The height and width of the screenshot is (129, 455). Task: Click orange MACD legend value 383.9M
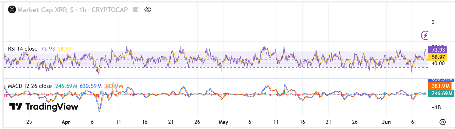pos(113,86)
